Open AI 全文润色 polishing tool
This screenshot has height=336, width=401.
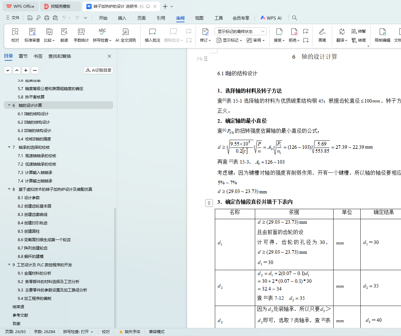pos(126,35)
